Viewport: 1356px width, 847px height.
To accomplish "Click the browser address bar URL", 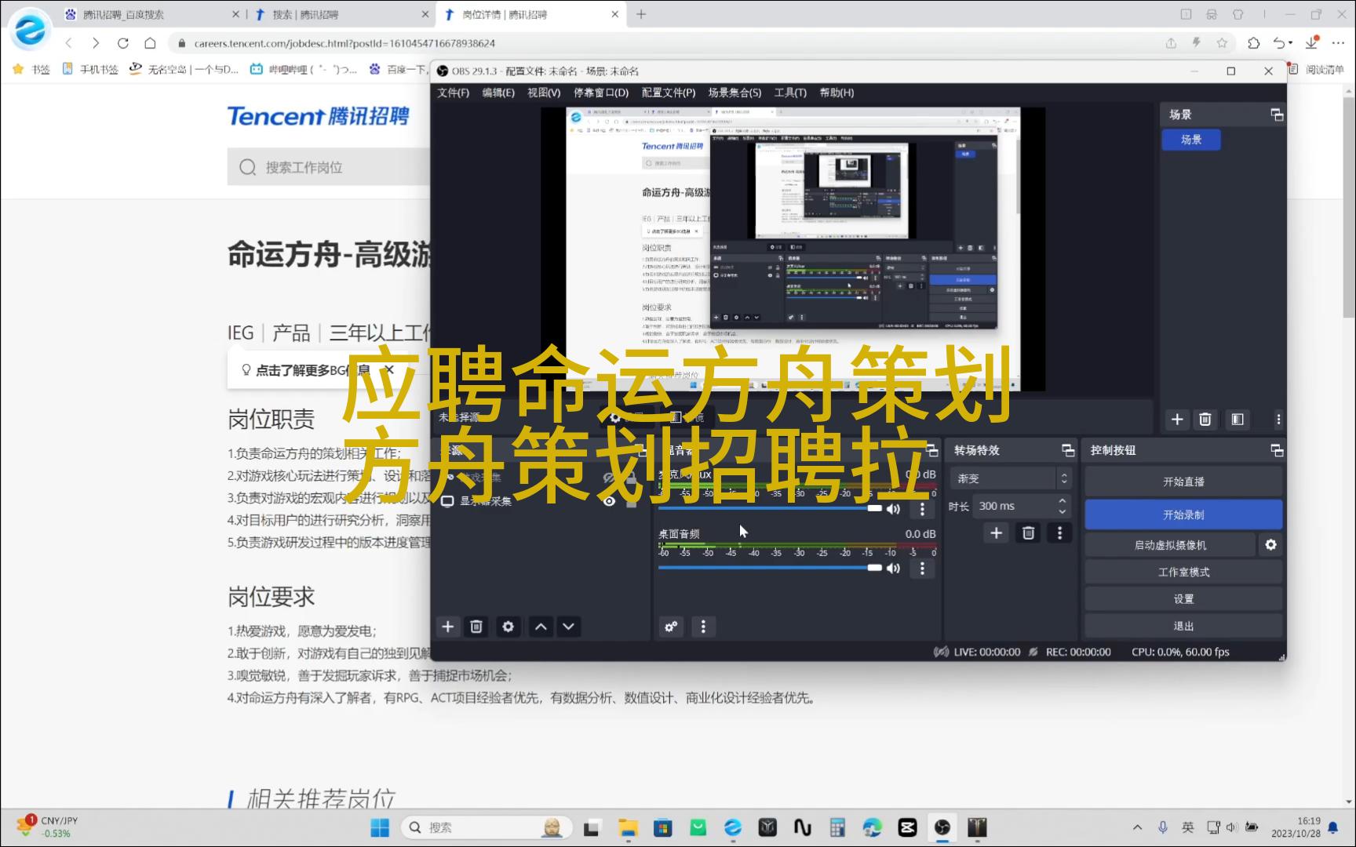I will [x=344, y=43].
